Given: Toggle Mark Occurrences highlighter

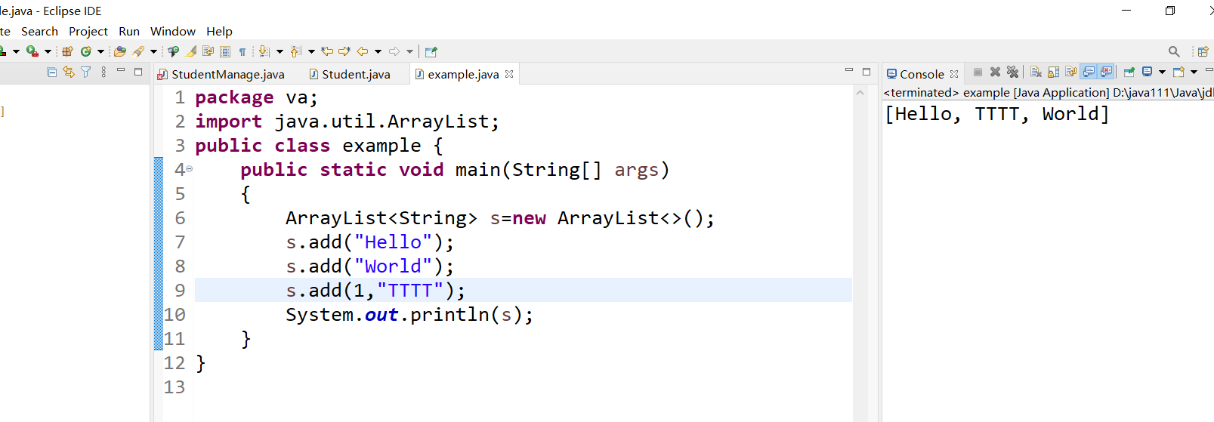Looking at the screenshot, I should click(x=191, y=51).
